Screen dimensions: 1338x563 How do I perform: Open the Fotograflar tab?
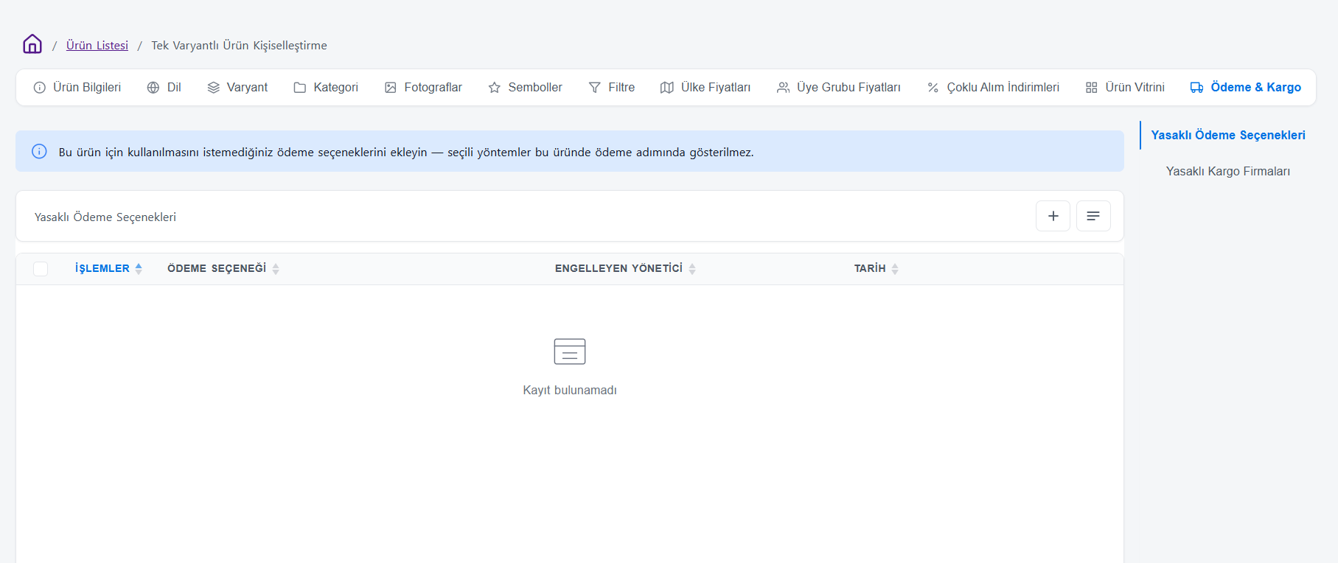pyautogui.click(x=423, y=87)
